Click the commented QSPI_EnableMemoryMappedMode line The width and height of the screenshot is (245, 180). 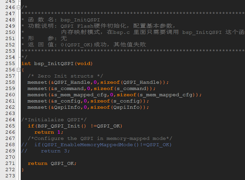[x=96, y=145]
